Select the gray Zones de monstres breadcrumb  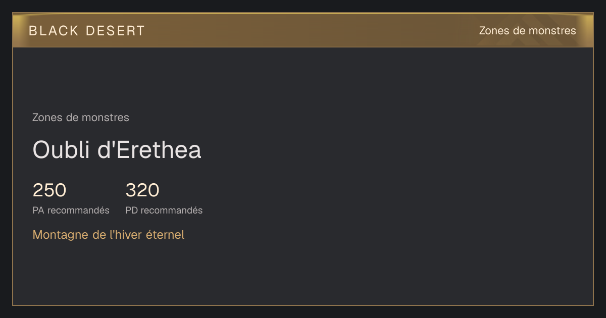pos(81,118)
